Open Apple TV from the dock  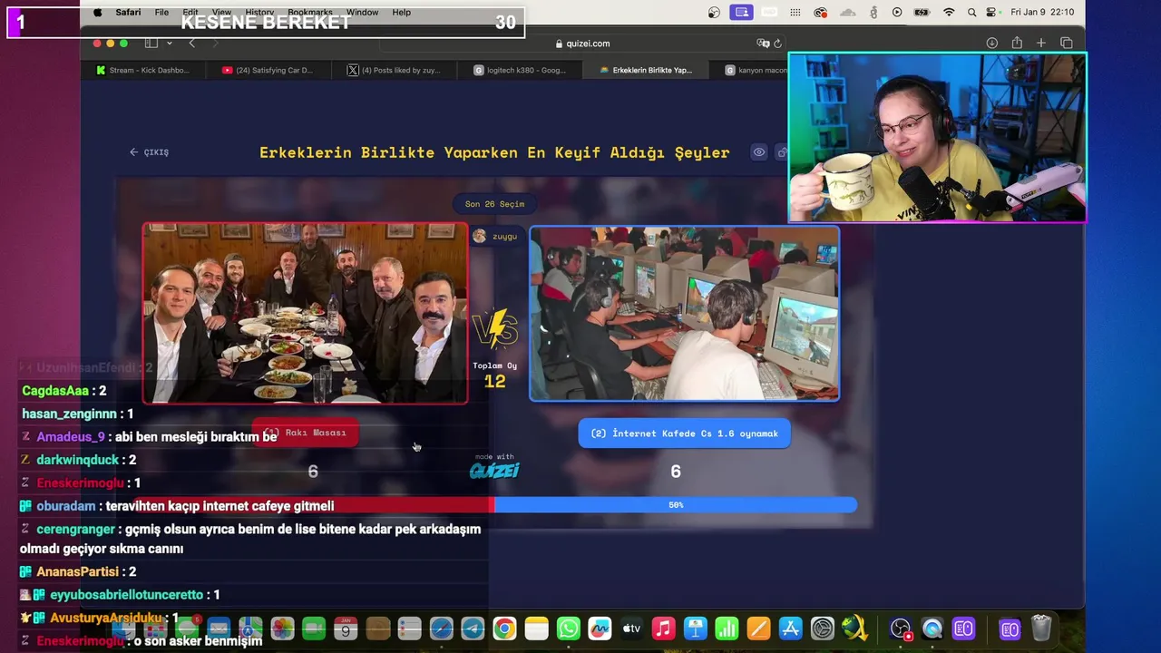[631, 629]
